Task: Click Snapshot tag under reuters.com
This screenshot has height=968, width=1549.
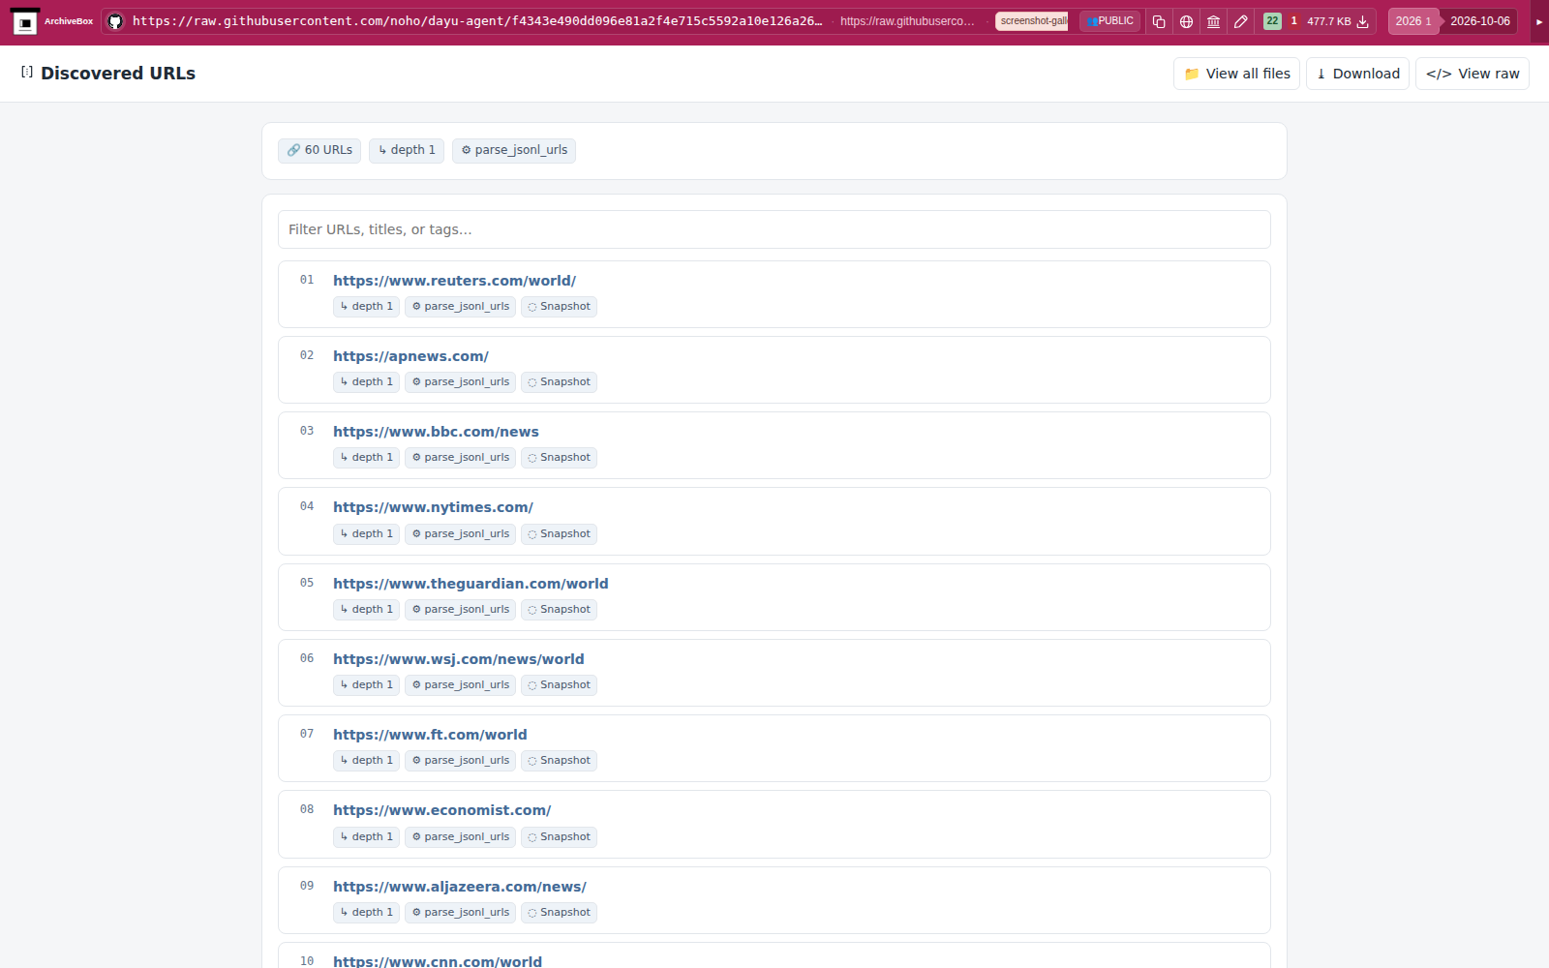Action: (559, 307)
